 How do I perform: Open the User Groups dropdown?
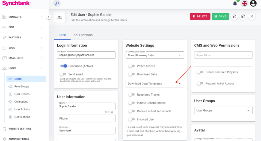(x=223, y=110)
